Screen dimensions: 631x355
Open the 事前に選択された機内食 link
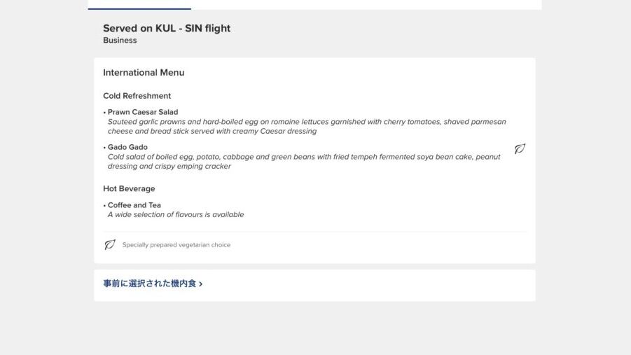[x=150, y=284]
